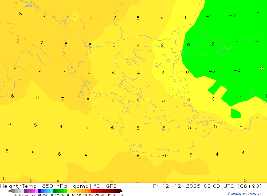Click the bright yellow legend swatch above 0

coord(69,191)
